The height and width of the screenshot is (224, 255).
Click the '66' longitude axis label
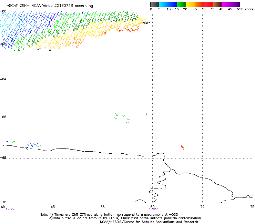pyautogui.click(x=103, y=207)
